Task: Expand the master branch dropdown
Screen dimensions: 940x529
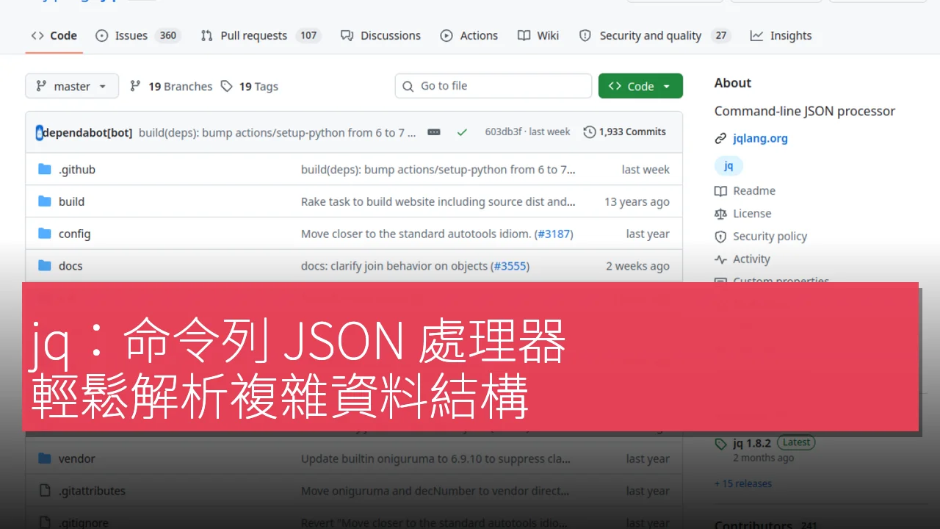Action: (x=71, y=86)
